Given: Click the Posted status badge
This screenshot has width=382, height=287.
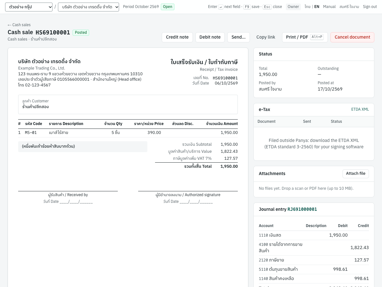Looking at the screenshot, I should (x=81, y=33).
